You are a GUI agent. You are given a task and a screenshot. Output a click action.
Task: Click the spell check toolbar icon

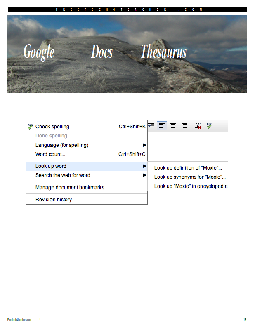[210, 126]
